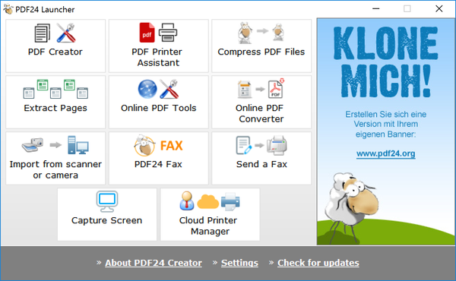Click the Capture Screen monitor icon

click(107, 201)
